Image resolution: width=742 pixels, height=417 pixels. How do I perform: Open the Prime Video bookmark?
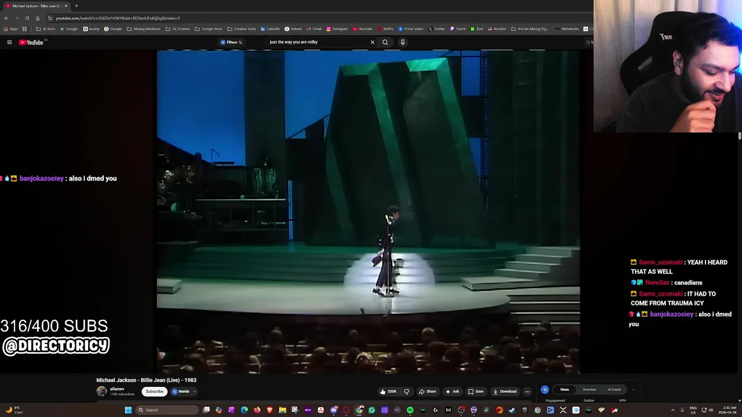(411, 29)
